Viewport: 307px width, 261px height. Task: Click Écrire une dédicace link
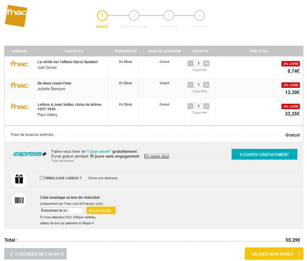[x=103, y=178]
